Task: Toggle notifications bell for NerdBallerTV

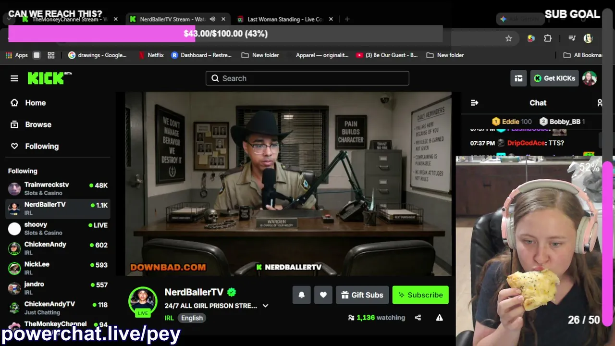Action: pos(302,295)
